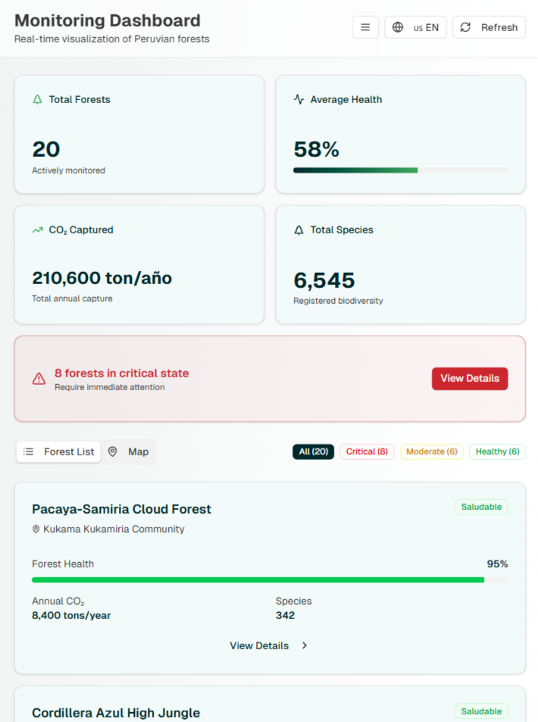Enable the Critical (8) filter
Image resolution: width=538 pixels, height=722 pixels.
(x=367, y=451)
